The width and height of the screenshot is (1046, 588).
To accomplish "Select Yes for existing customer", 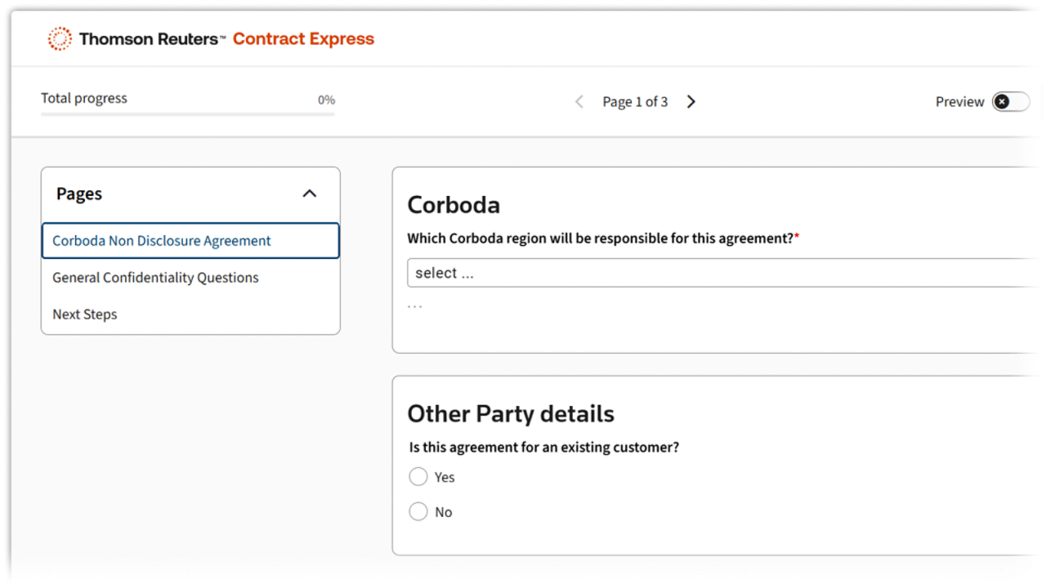I will (418, 477).
